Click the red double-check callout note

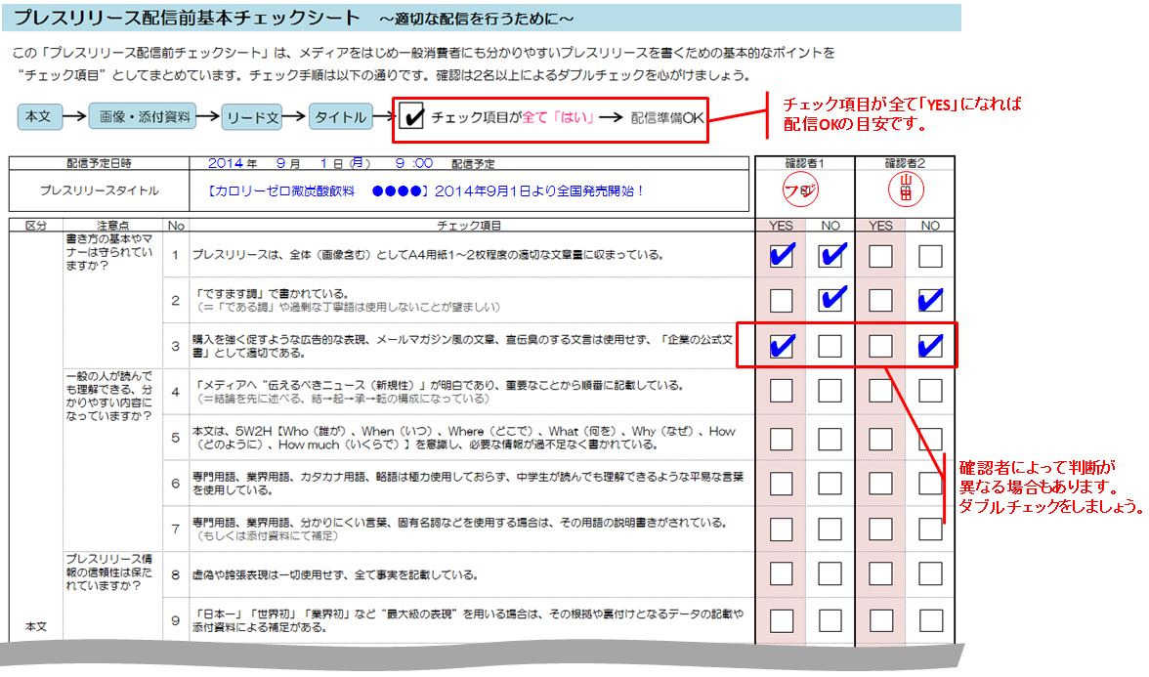(1049, 487)
